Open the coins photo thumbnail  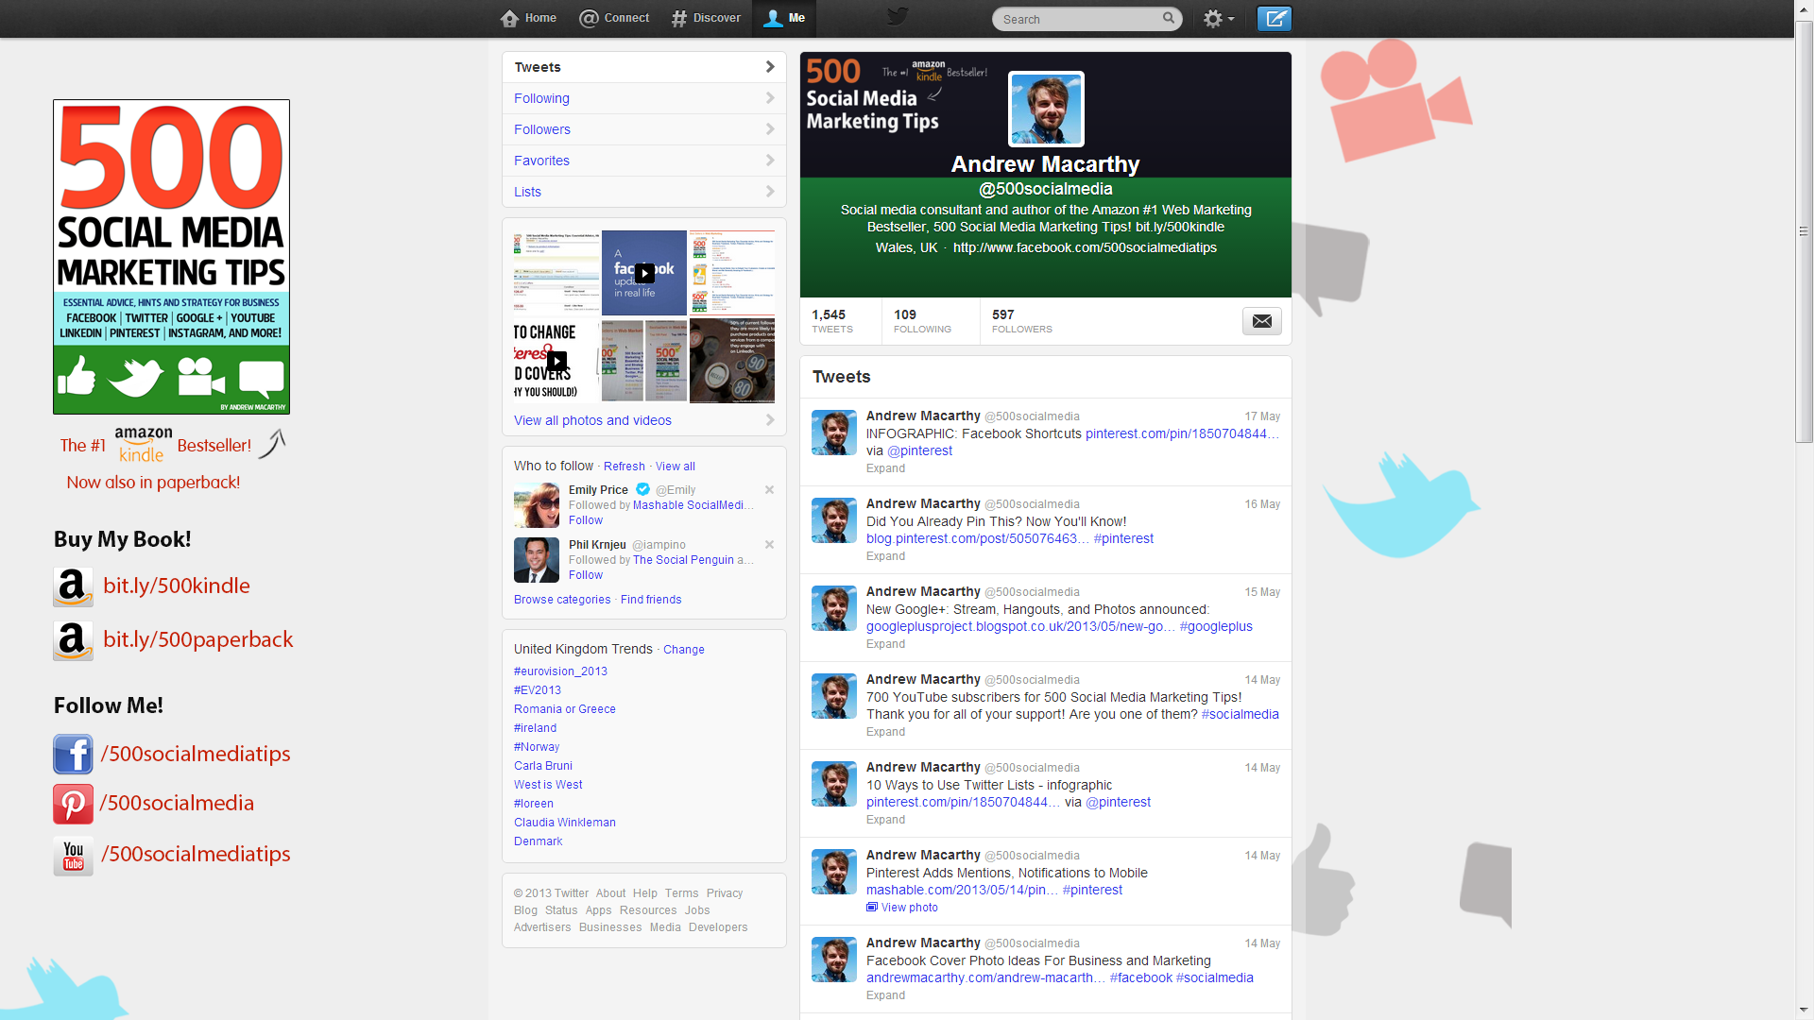(x=732, y=361)
